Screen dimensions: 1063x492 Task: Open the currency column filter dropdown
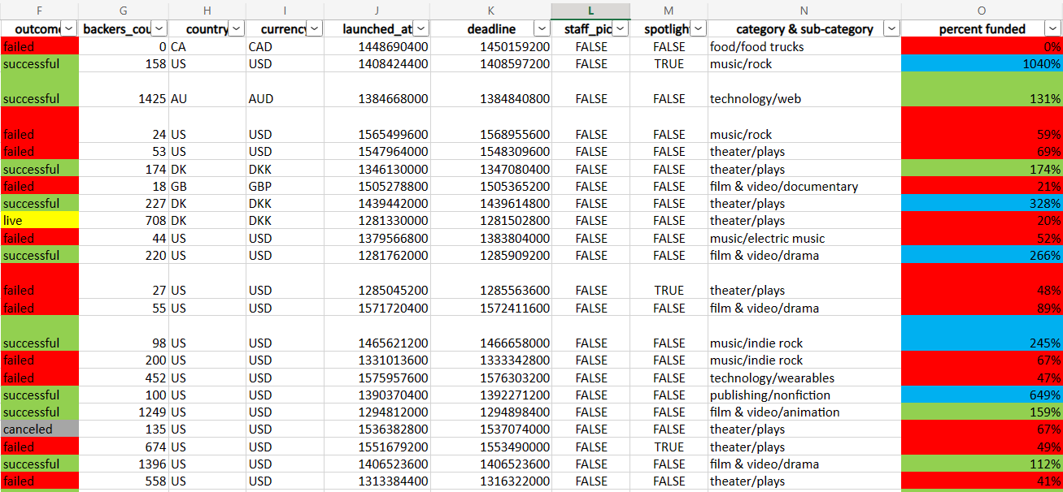(x=314, y=28)
